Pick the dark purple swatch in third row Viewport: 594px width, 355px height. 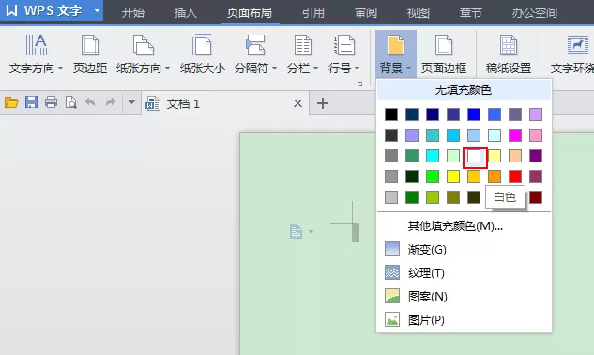536,156
